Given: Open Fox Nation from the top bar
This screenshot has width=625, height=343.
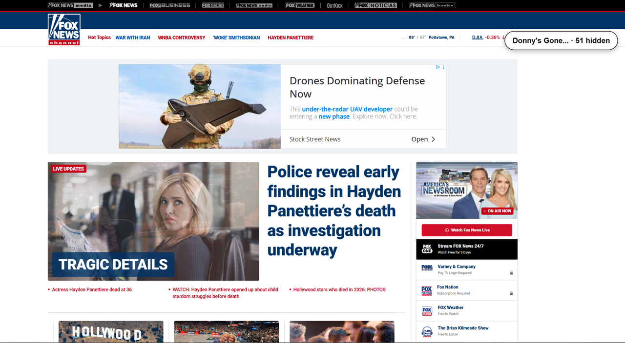Looking at the screenshot, I should (213, 5).
